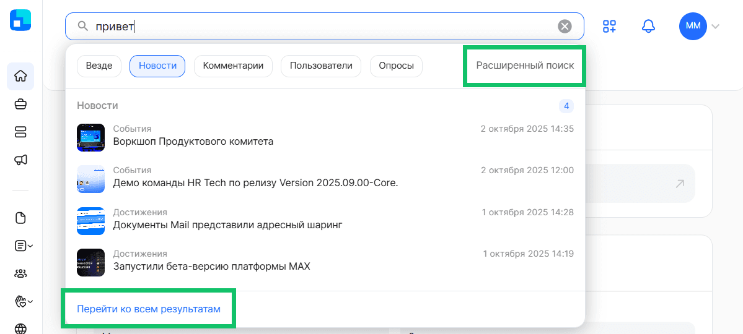The image size is (743, 334).
Task: Open the Home sidebar icon
Action: tap(20, 76)
